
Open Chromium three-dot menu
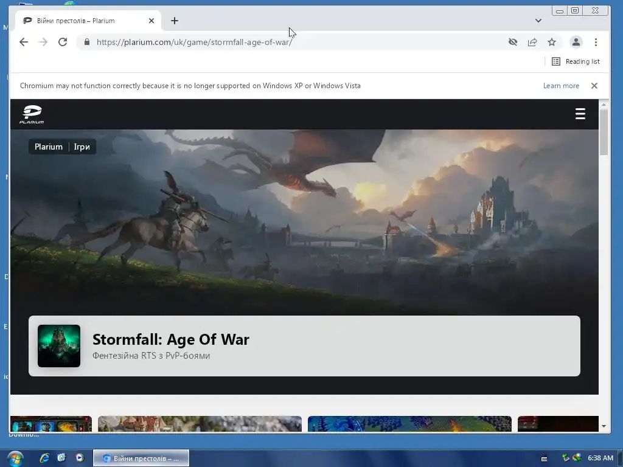(596, 42)
